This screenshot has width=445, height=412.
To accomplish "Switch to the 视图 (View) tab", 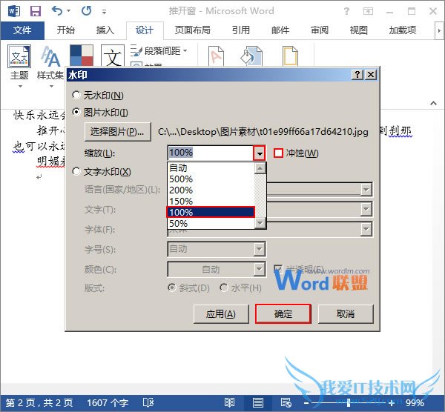I will click(359, 30).
